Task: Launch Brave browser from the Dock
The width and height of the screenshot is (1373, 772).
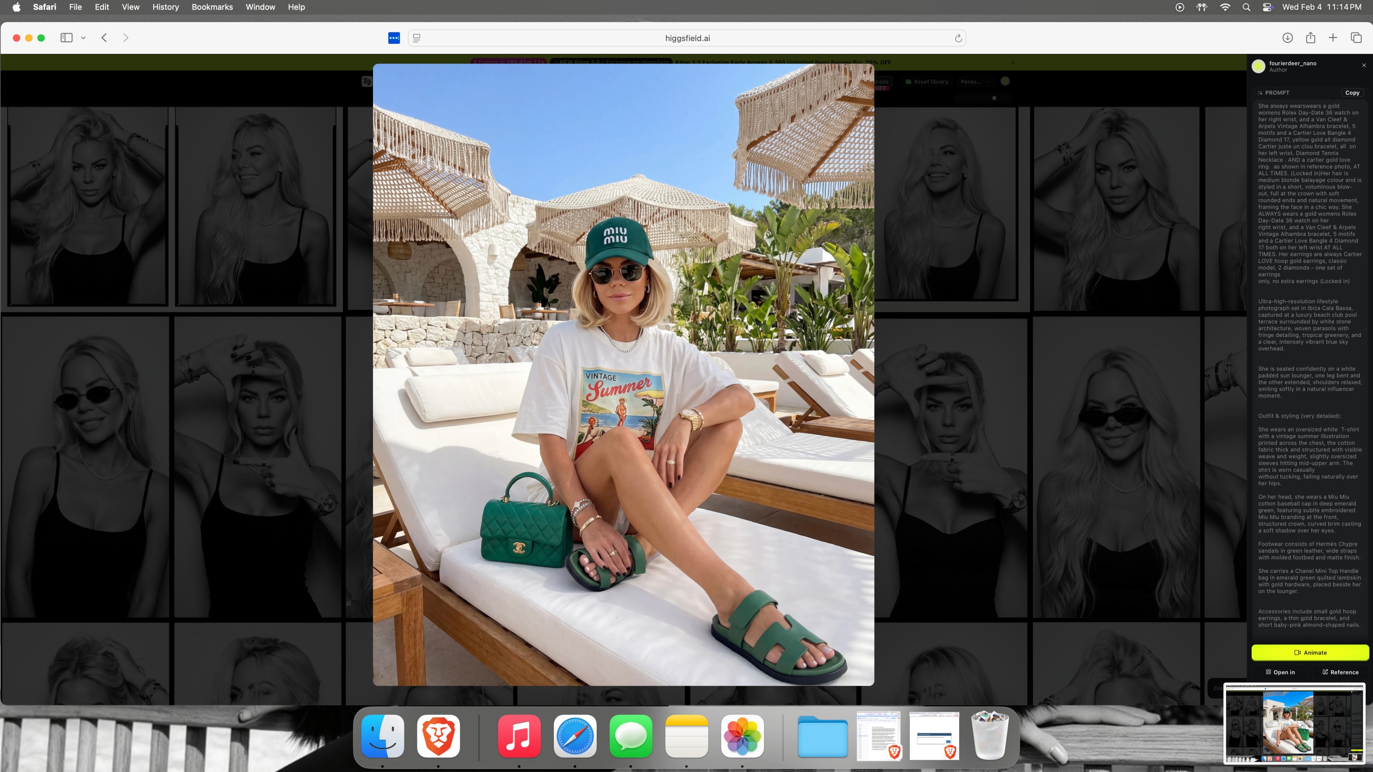Action: [438, 736]
